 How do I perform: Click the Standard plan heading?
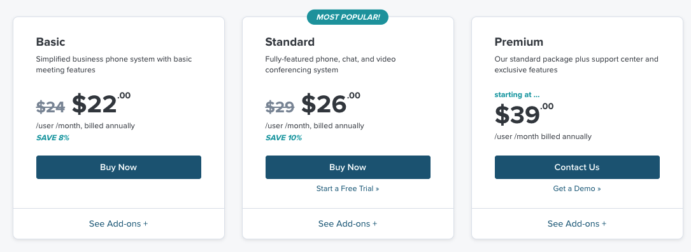(x=290, y=42)
